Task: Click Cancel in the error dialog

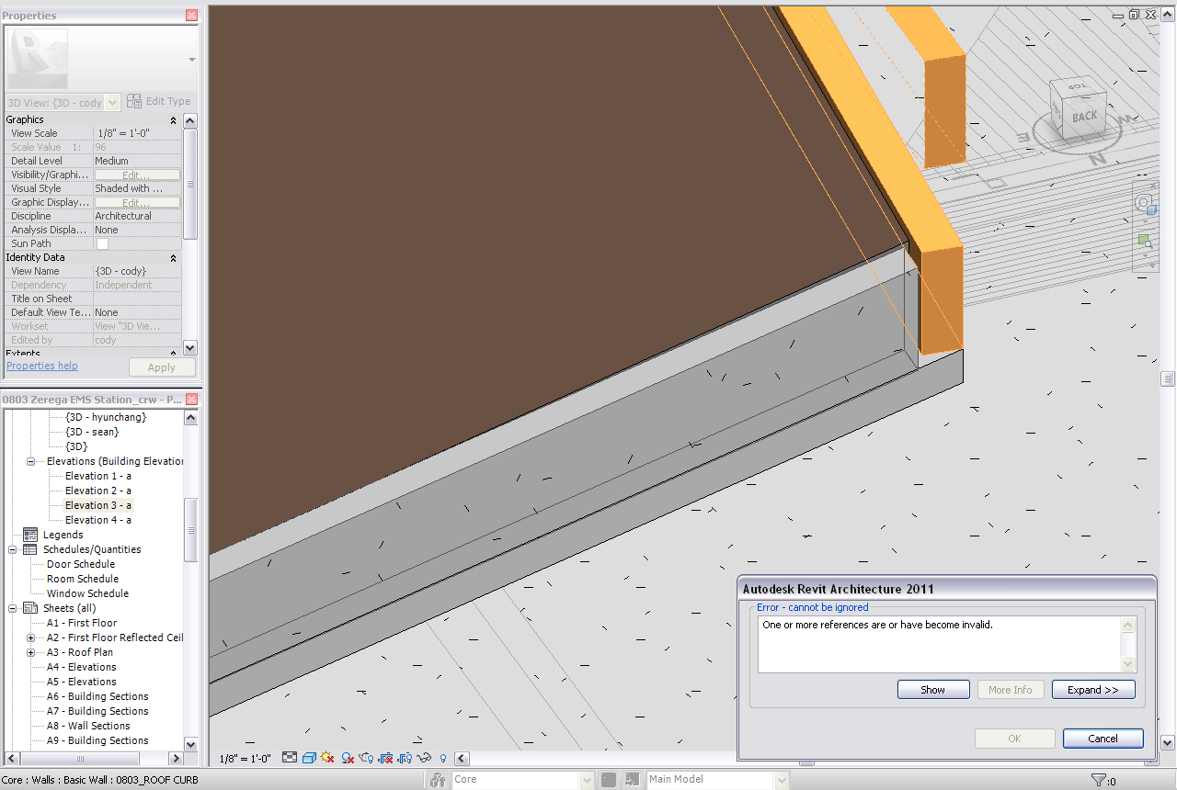Action: [1103, 739]
